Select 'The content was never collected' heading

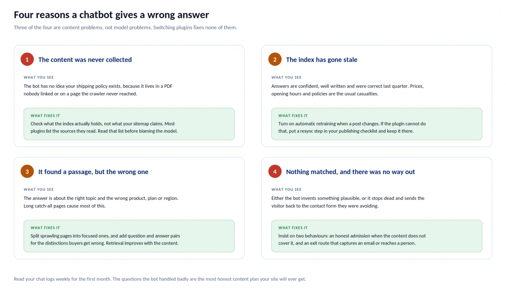[x=85, y=60]
